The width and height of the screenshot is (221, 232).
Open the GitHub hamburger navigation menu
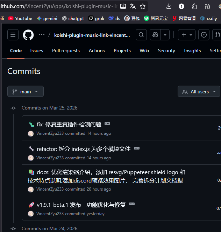[x=13, y=35]
